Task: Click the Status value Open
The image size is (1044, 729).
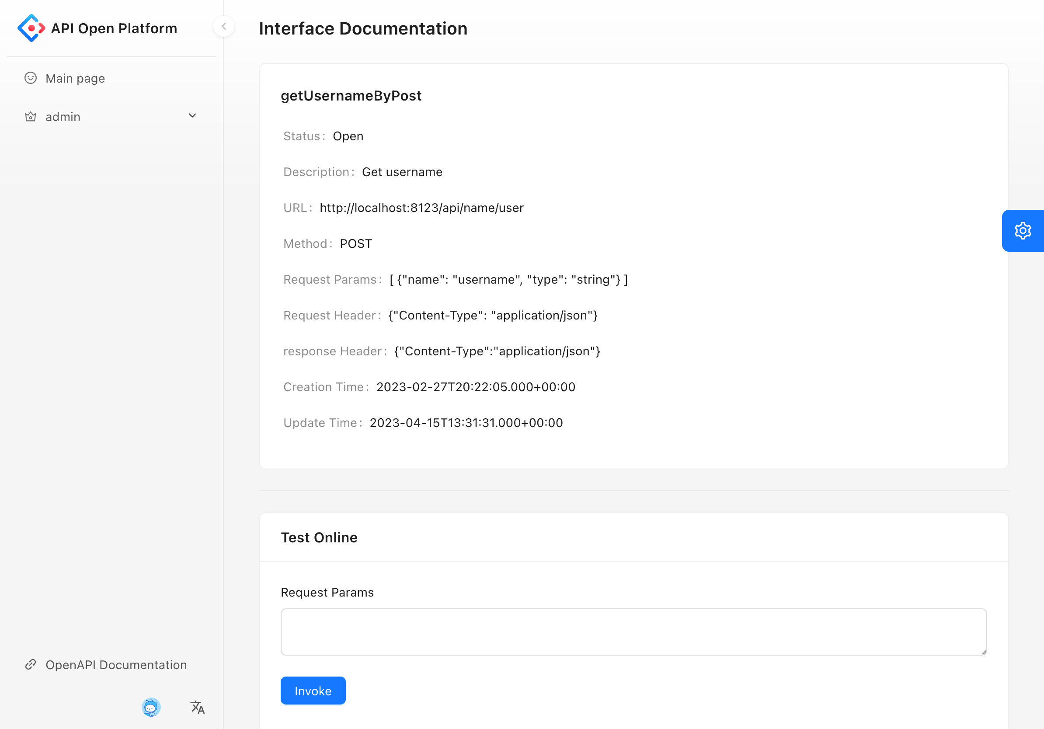Action: [348, 136]
